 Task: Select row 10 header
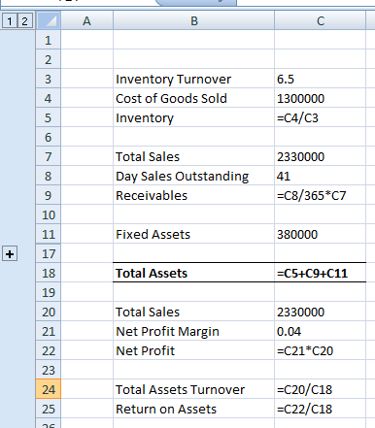coord(49,214)
